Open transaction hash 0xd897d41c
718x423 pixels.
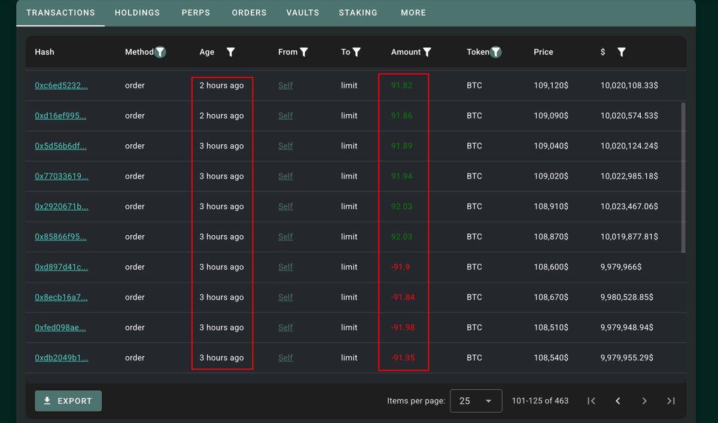point(61,267)
